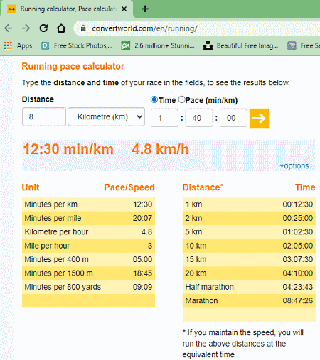Open the browser home page icon

[x=61, y=28]
